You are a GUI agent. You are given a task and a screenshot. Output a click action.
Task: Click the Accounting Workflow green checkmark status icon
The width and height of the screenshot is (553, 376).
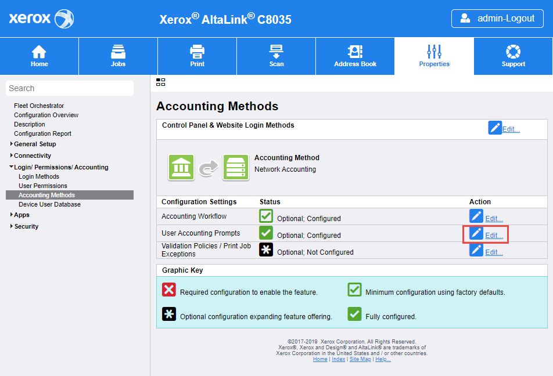266,216
